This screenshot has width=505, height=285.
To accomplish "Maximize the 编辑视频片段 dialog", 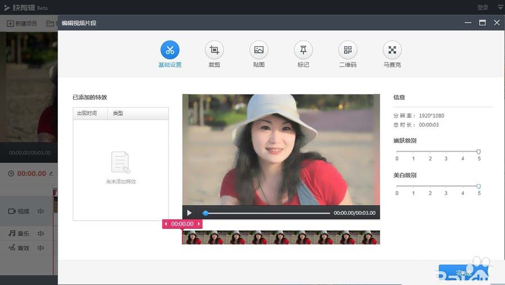I will (482, 23).
